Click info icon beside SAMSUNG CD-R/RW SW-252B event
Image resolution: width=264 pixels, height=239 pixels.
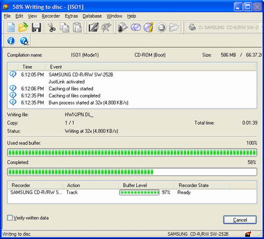tap(13, 74)
